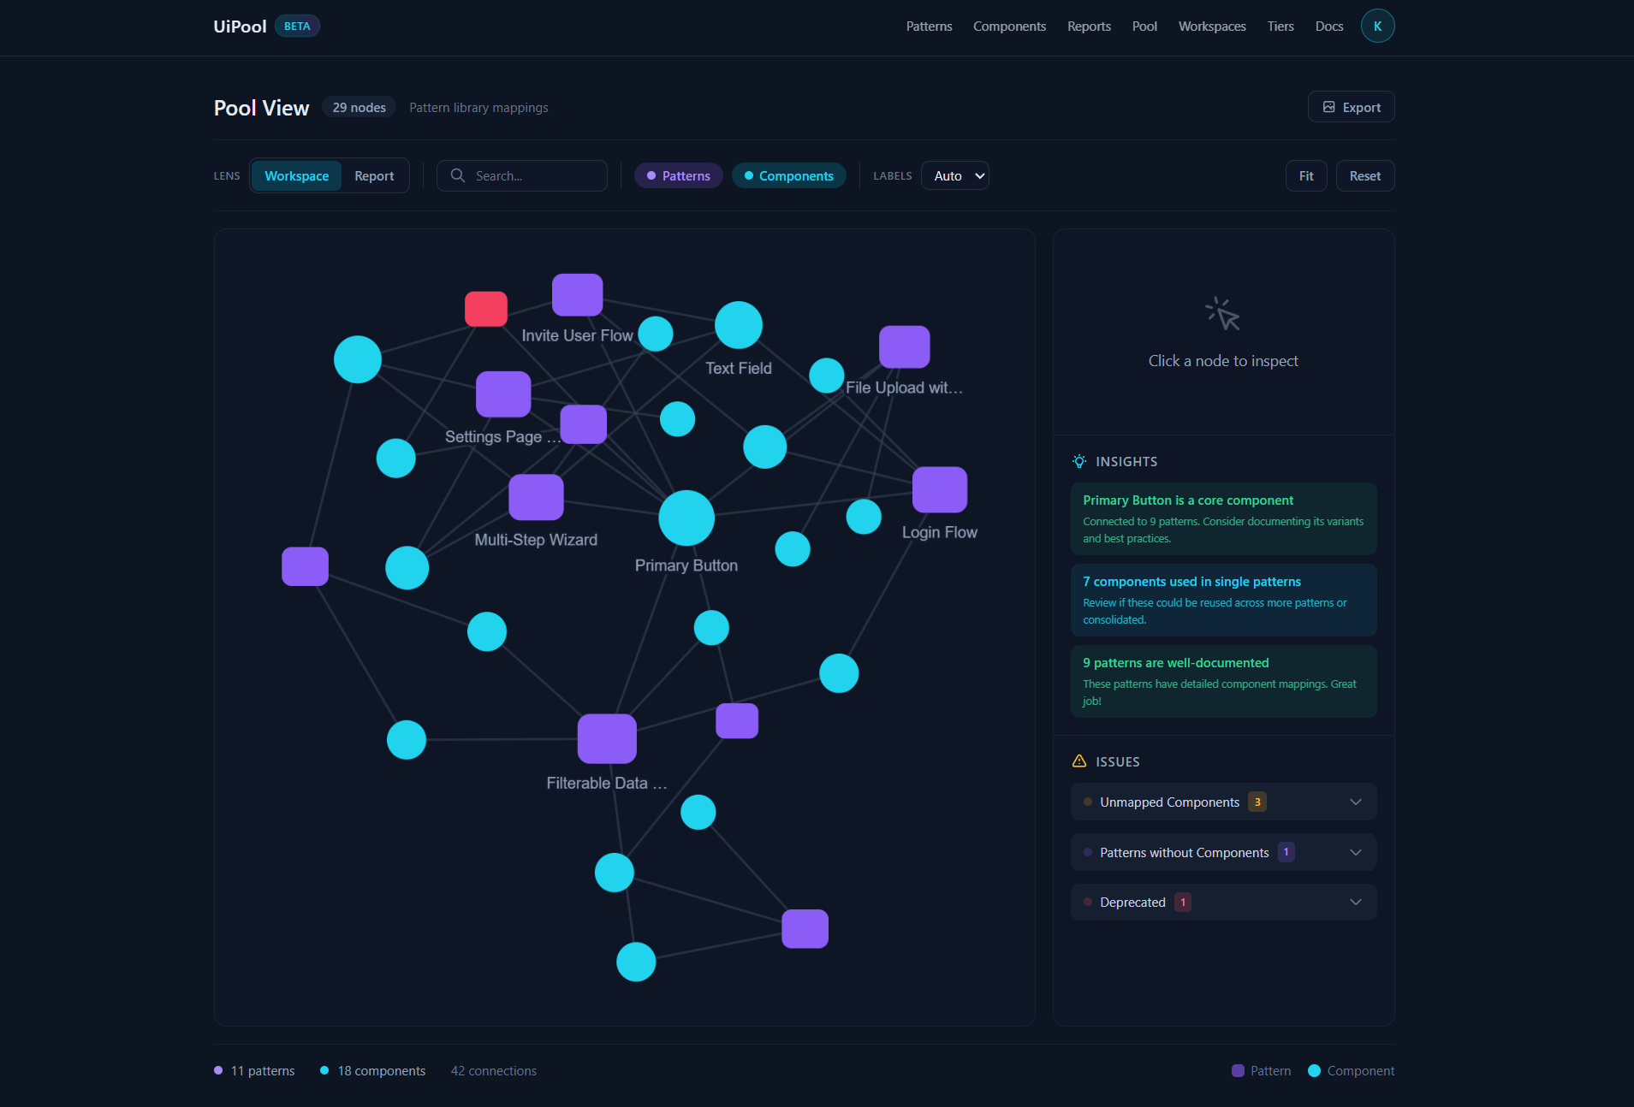
Task: Switch lens to Report
Action: 374,175
